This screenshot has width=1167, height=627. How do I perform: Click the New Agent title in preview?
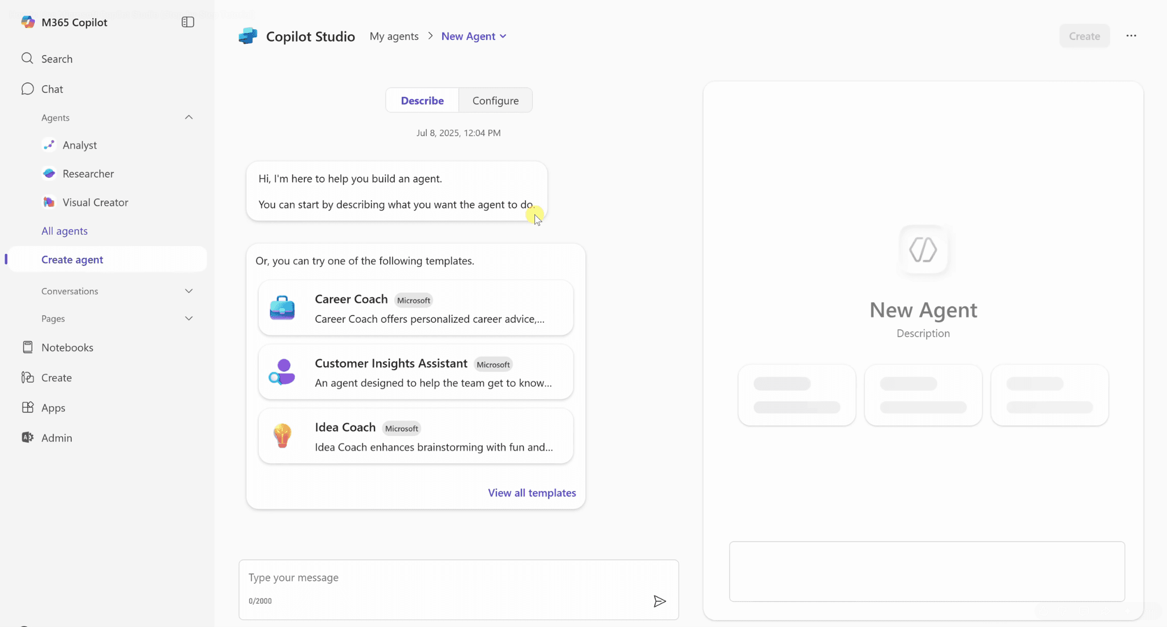click(x=923, y=310)
